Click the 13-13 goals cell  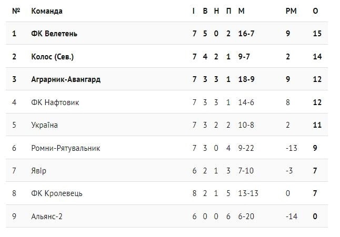248,193
